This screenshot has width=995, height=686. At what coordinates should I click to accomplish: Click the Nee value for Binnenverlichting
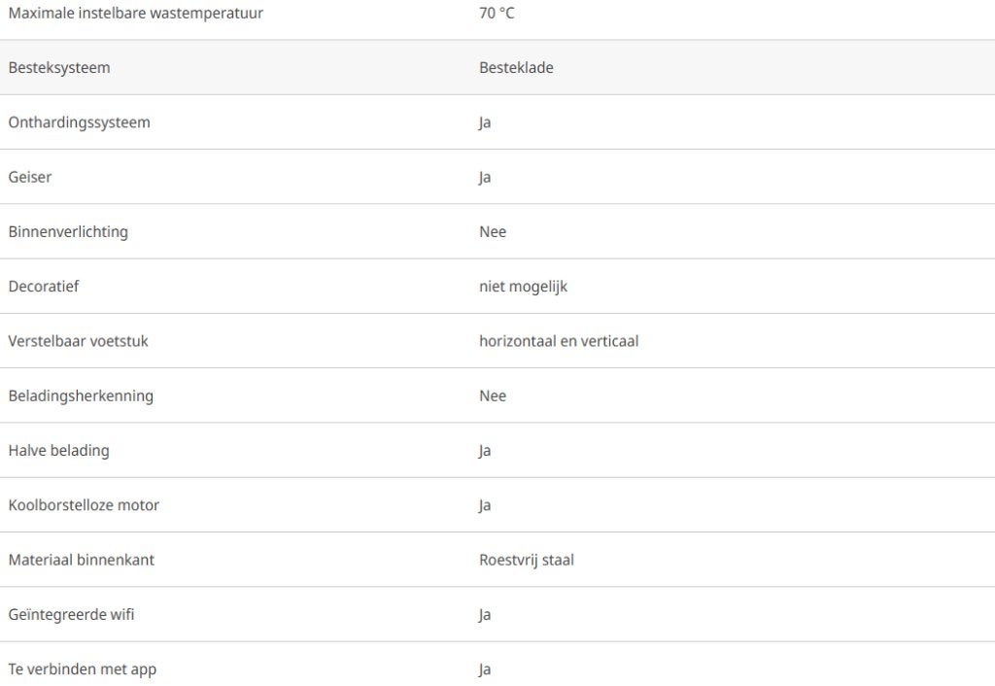[x=493, y=231]
